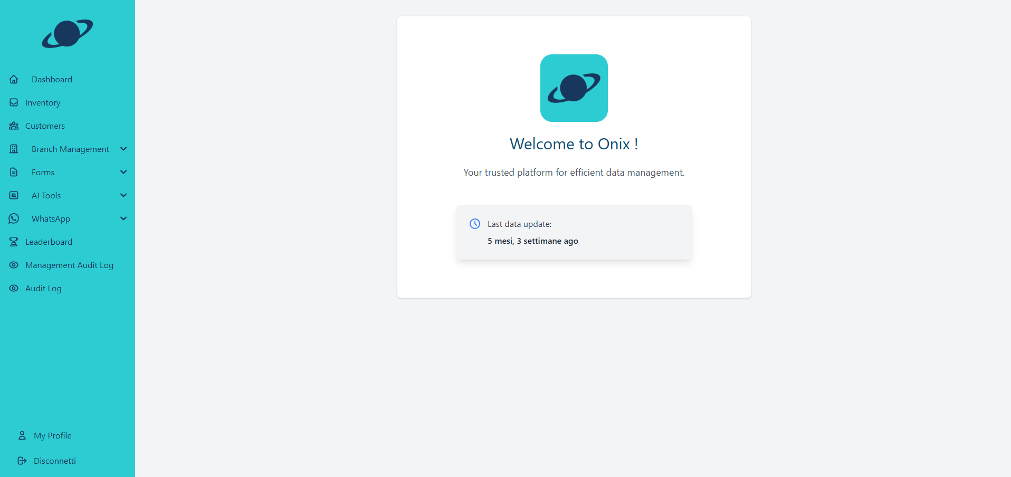Click the WhatsApp logo icon in sidebar
This screenshot has height=477, width=1011.
coord(14,218)
